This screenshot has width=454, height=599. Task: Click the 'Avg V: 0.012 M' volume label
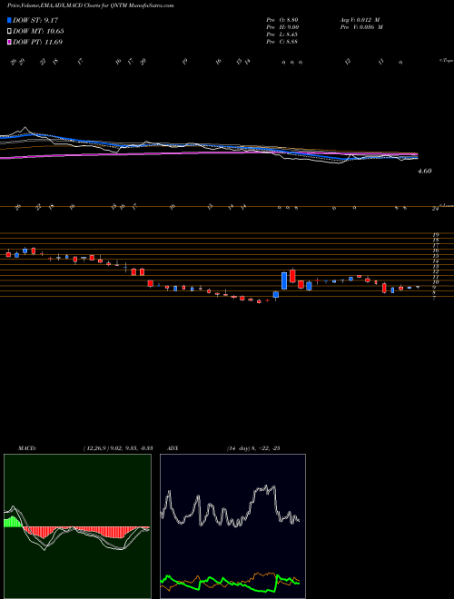[x=361, y=20]
